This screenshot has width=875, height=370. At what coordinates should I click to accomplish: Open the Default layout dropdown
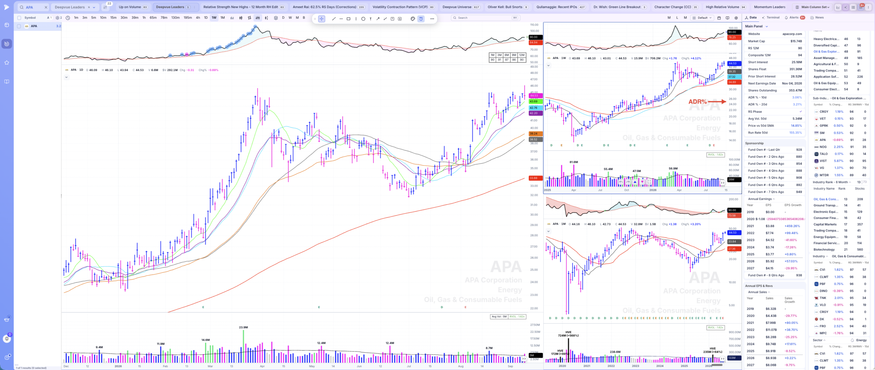pyautogui.click(x=702, y=18)
